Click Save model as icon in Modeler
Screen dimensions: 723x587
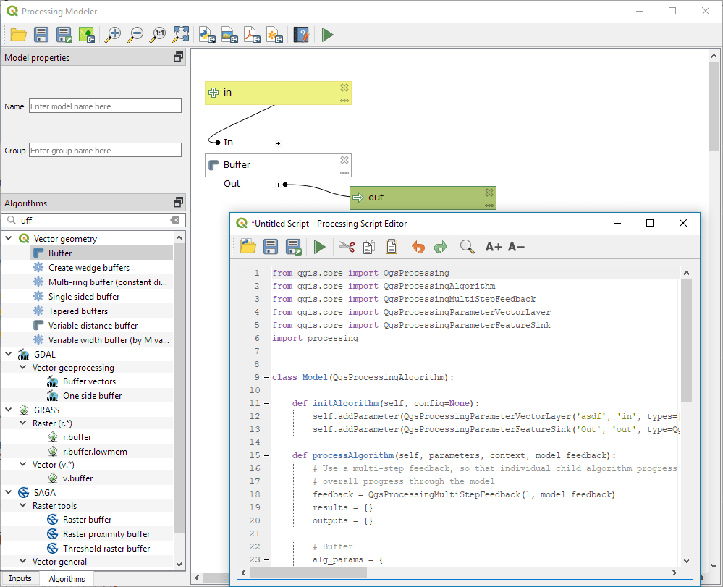[x=64, y=35]
